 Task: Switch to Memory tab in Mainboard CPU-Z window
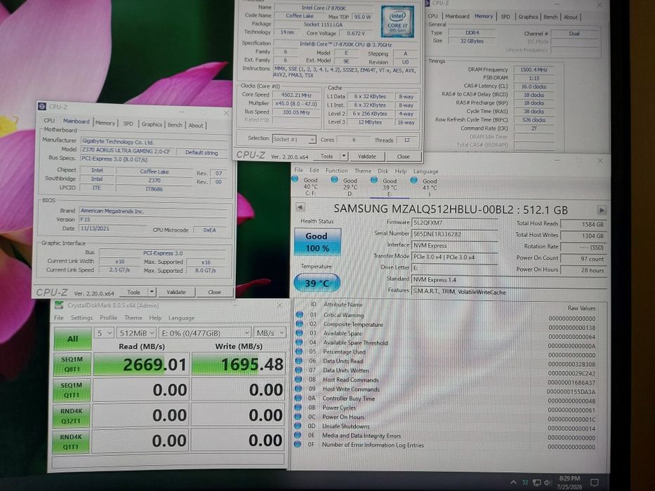[x=105, y=123]
